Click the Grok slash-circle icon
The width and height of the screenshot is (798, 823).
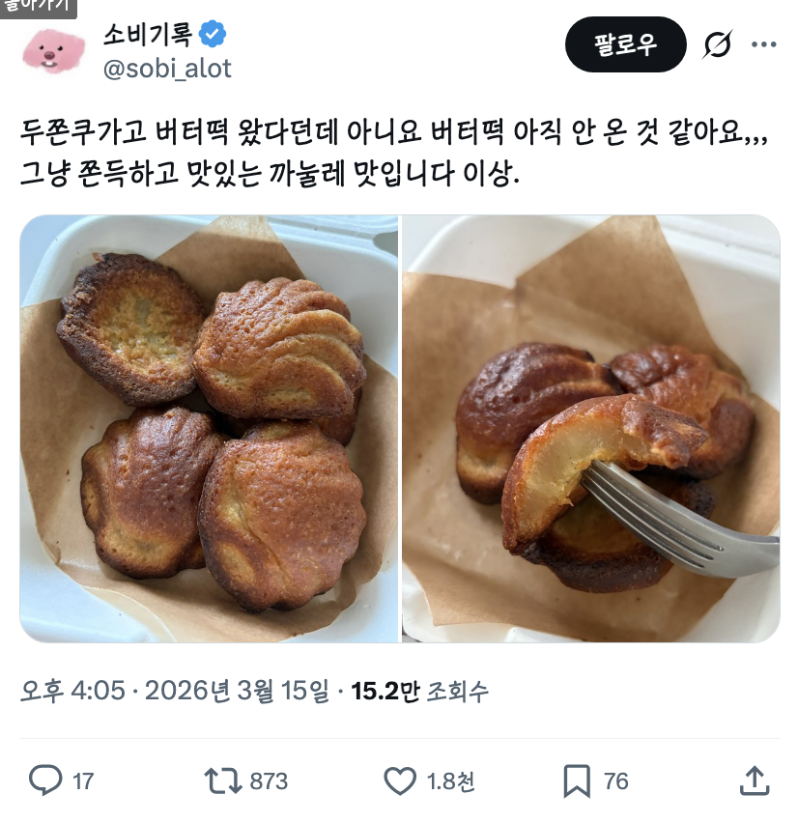[x=717, y=44]
